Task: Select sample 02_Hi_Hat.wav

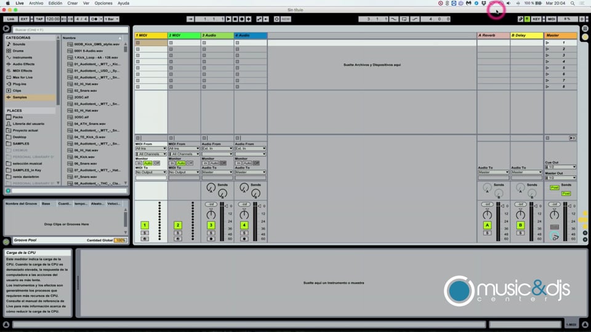Action: (x=86, y=84)
